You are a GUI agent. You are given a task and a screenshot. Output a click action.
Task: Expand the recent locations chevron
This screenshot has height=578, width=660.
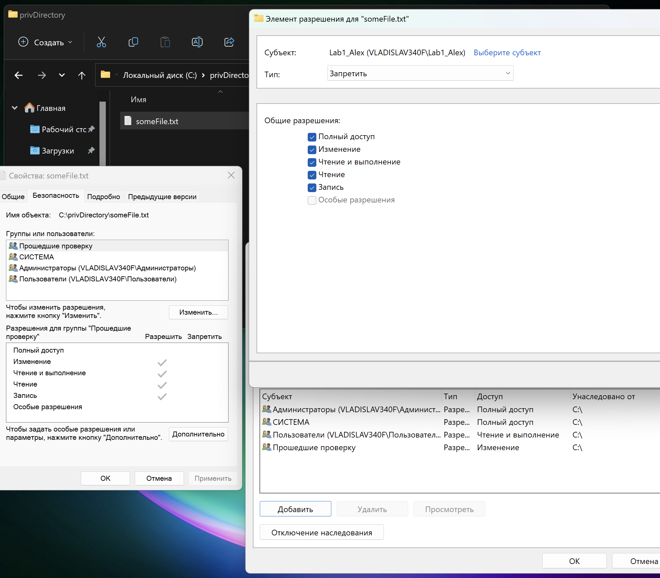(x=62, y=75)
